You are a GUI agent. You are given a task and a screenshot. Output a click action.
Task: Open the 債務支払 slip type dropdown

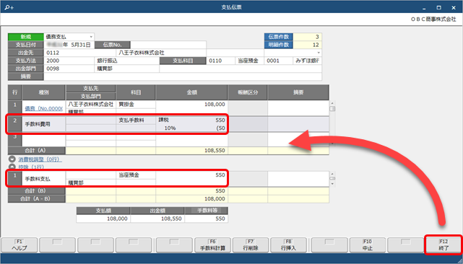91,37
